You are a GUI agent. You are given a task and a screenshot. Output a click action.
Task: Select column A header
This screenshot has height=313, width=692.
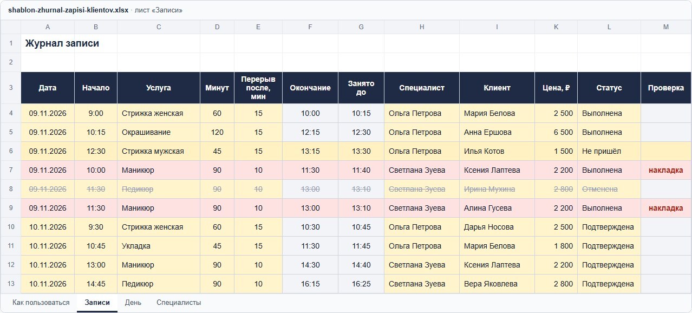(x=48, y=27)
